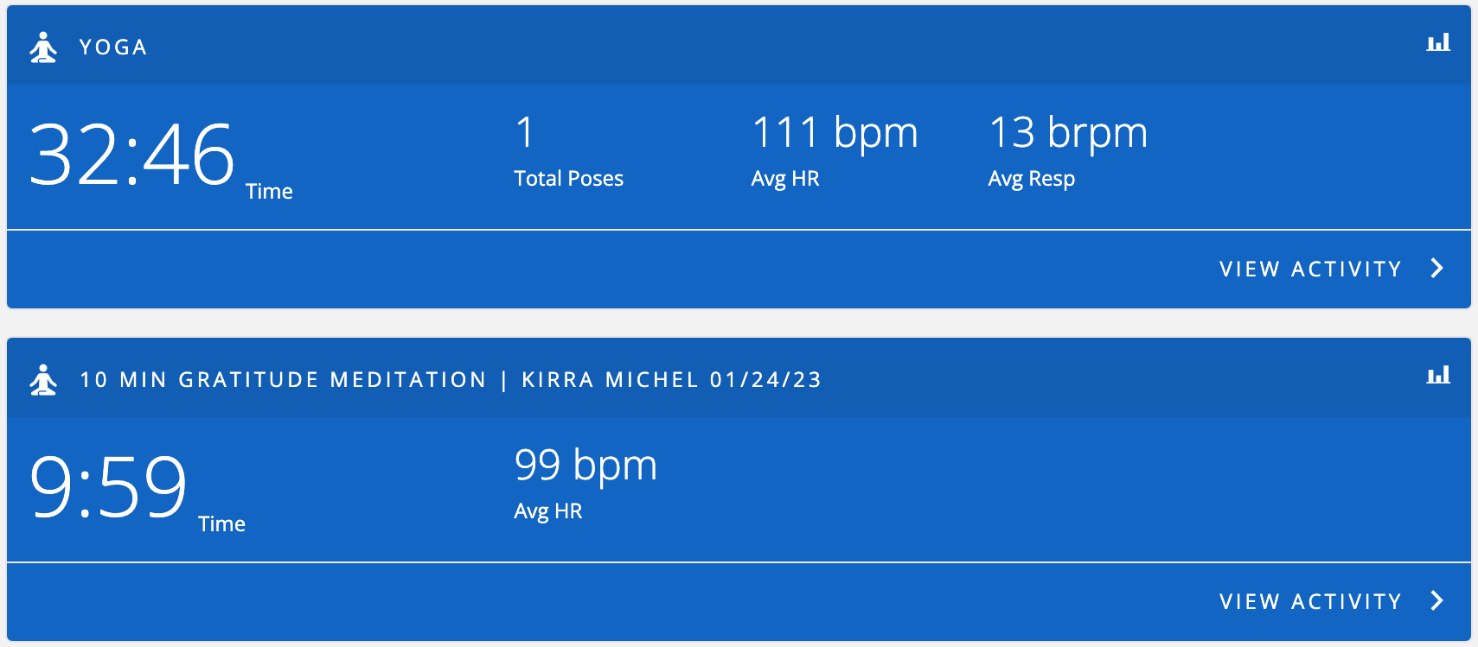Click the Avg HR label under 111 bpm
This screenshot has height=647, width=1478.
785,180
